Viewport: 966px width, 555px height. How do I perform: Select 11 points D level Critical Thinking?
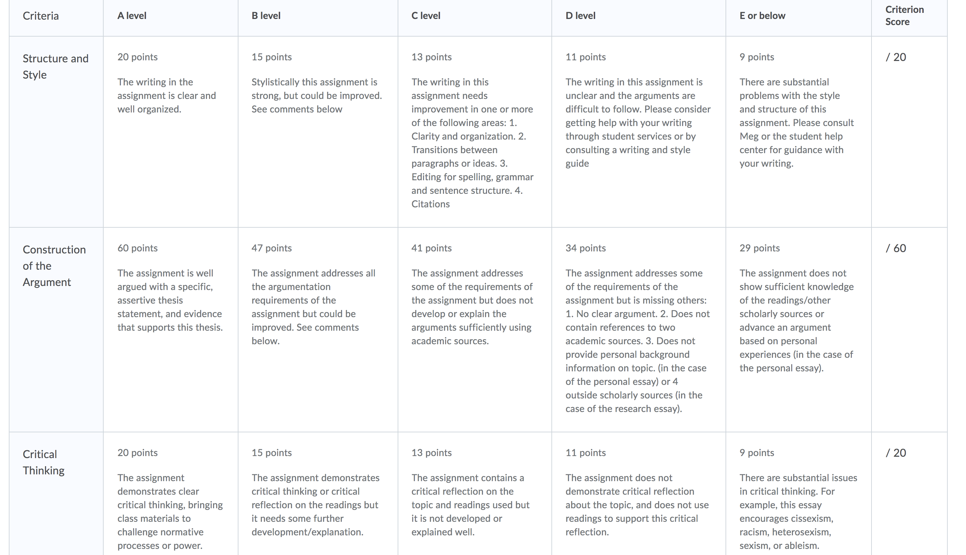[639, 494]
